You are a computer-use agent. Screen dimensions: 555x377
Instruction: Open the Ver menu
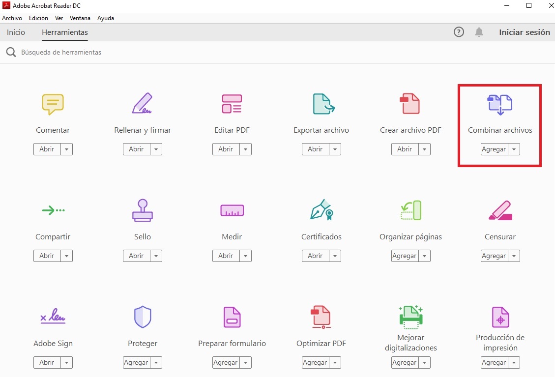click(58, 18)
